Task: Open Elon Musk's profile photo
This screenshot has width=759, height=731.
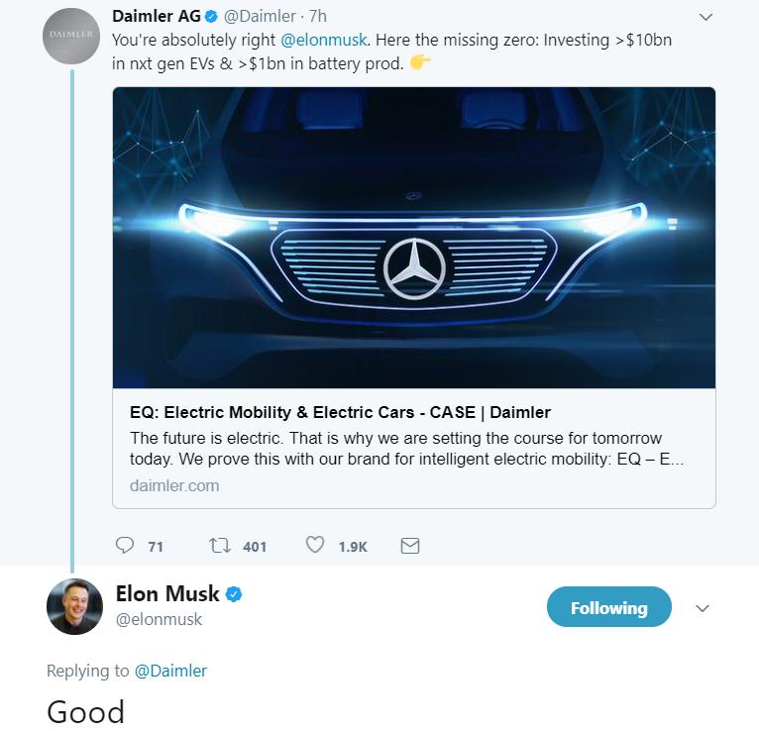Action: (x=74, y=606)
